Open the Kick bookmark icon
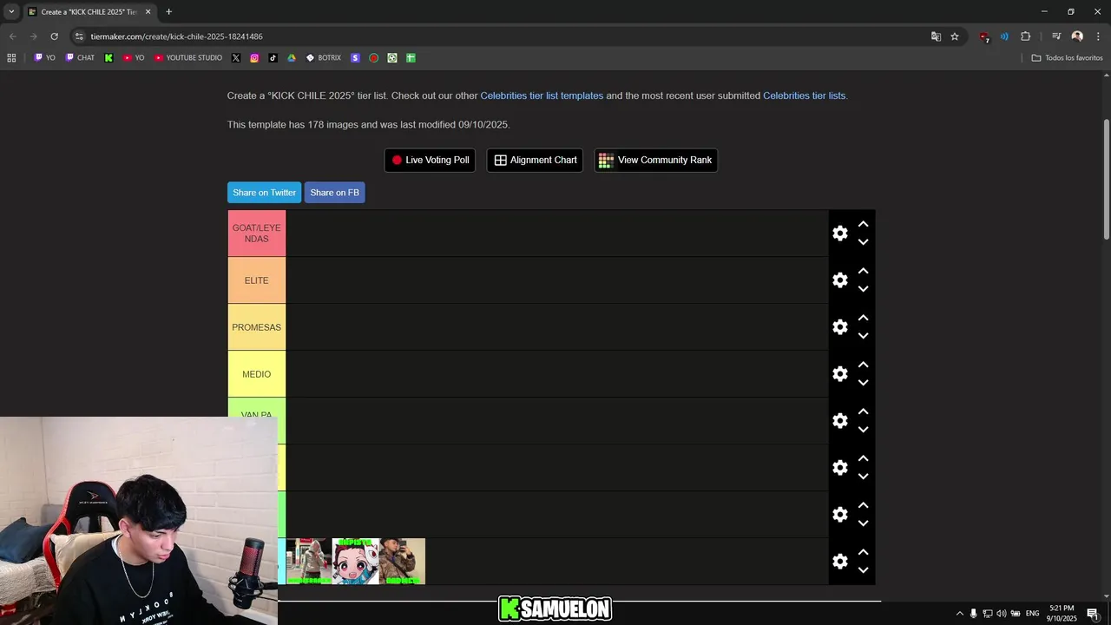This screenshot has width=1111, height=625. [x=108, y=58]
